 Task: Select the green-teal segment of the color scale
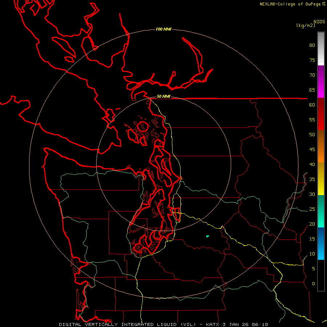tap(321, 211)
